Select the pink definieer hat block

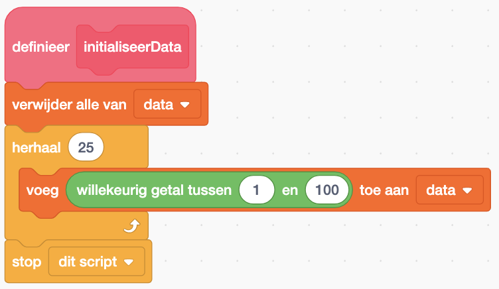tap(40, 48)
